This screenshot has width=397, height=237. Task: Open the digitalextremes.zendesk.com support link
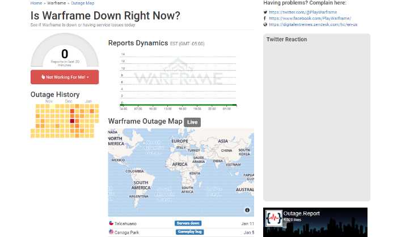(313, 24)
